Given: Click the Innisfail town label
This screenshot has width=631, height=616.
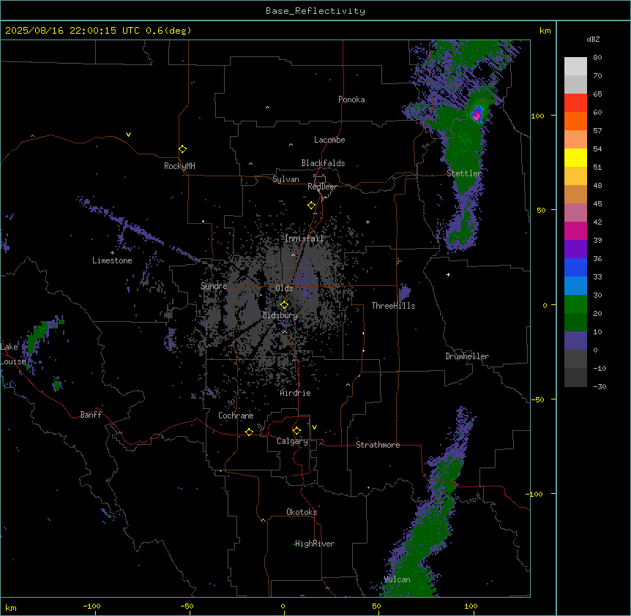Looking at the screenshot, I should tap(304, 238).
